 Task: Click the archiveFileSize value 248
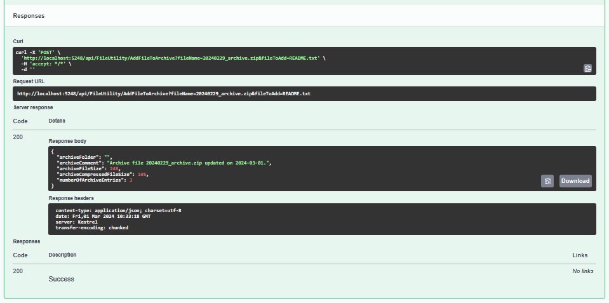click(x=114, y=168)
